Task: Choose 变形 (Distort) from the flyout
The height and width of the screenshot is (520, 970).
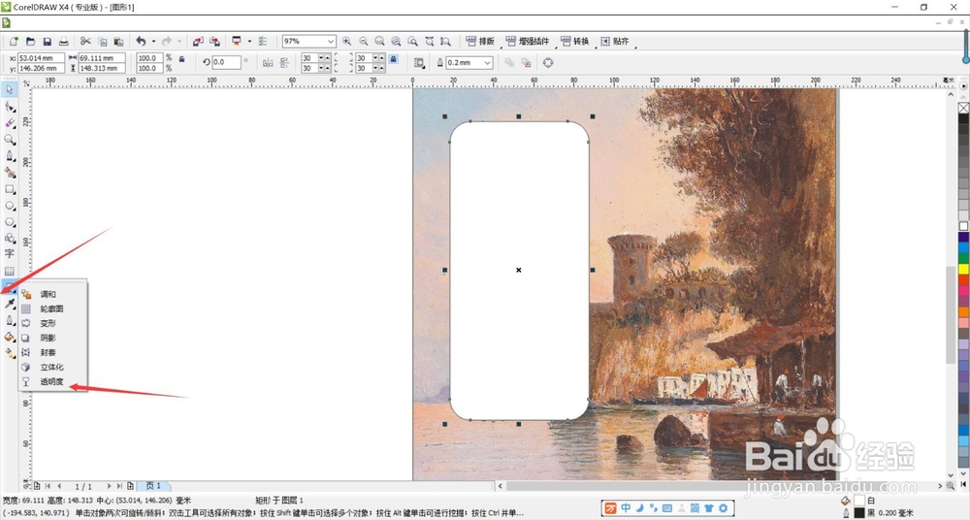Action: point(48,323)
